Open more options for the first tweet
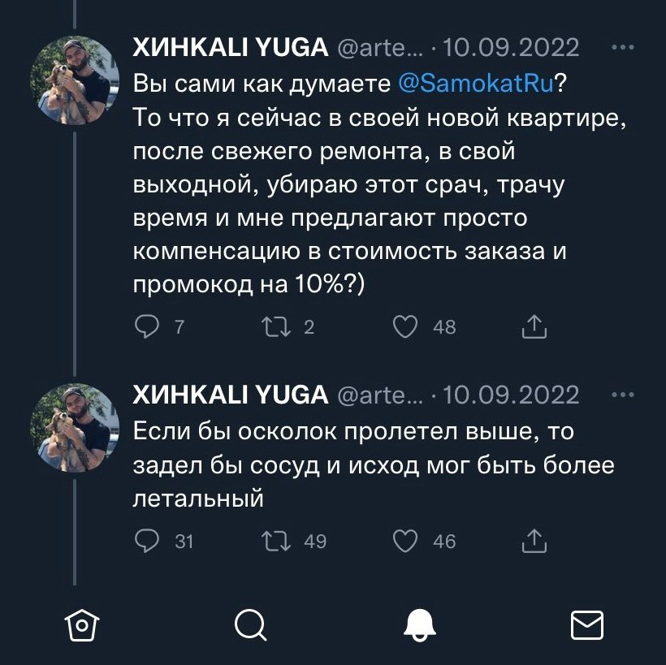The width and height of the screenshot is (666, 665). [624, 48]
